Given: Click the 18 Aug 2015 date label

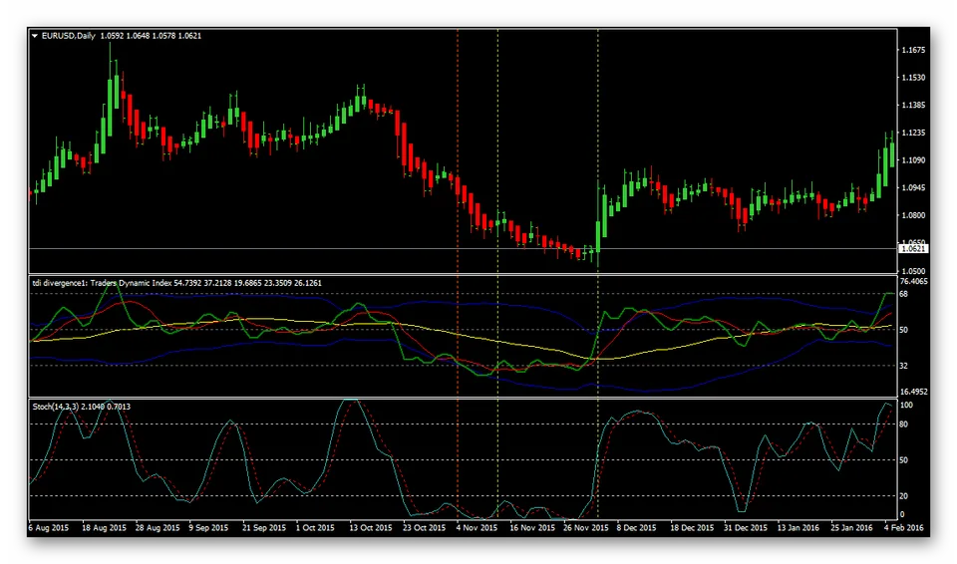Looking at the screenshot, I should (x=104, y=527).
